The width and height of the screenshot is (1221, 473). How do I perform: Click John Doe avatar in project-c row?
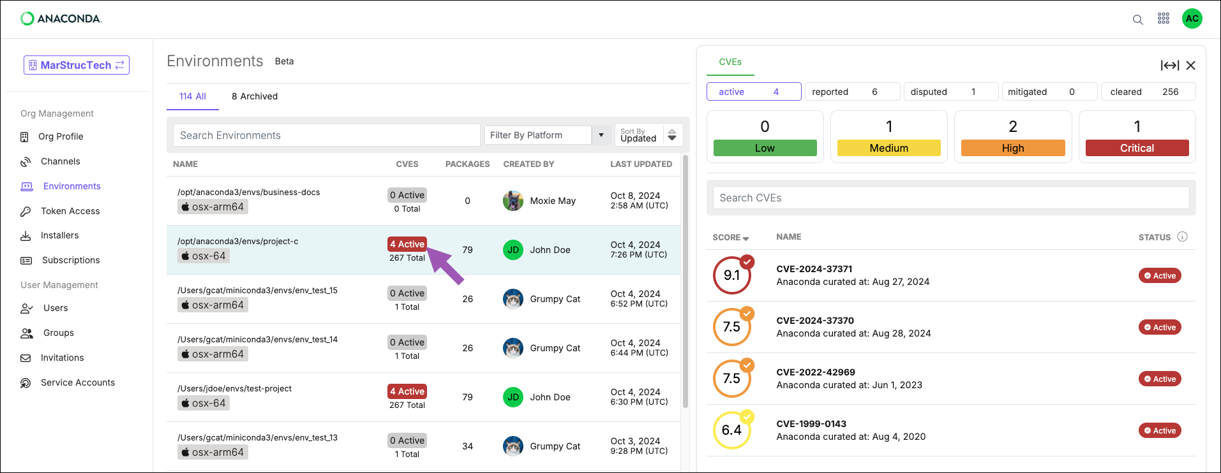click(513, 250)
